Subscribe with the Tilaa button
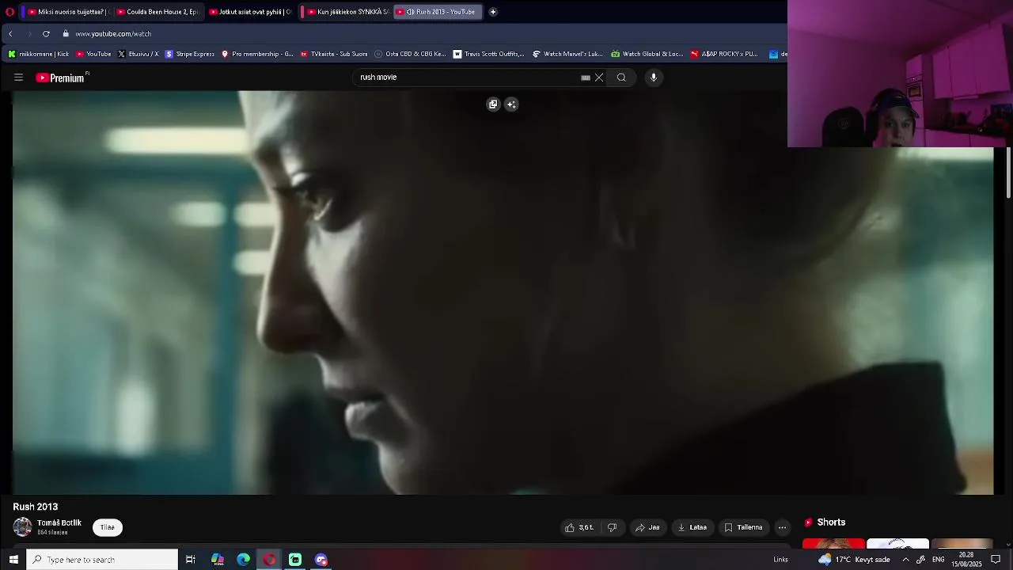 tap(108, 527)
